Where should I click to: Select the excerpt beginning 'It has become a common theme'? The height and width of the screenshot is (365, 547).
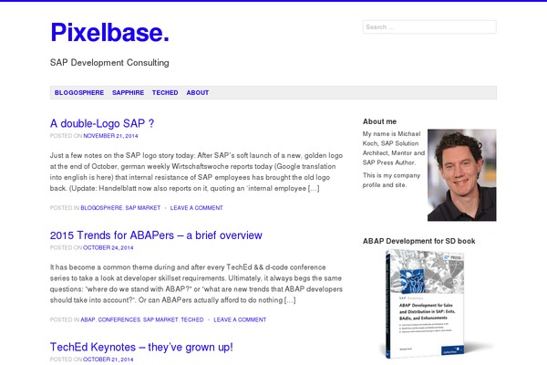pyautogui.click(x=196, y=284)
